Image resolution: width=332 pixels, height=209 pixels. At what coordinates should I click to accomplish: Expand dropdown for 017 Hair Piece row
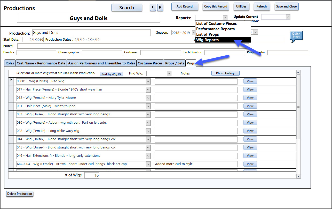point(148,90)
